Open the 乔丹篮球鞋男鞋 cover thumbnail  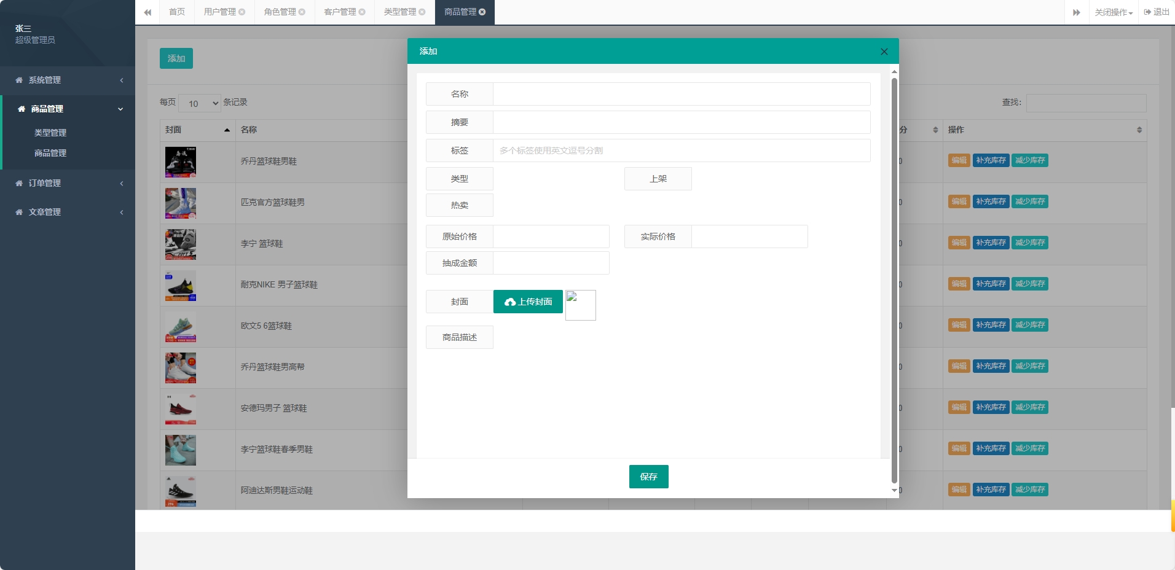(x=181, y=162)
